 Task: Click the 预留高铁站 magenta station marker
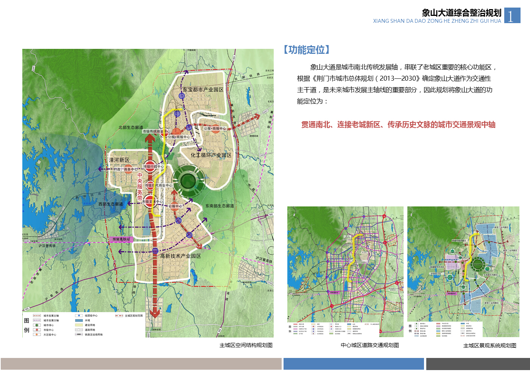pos(121,239)
